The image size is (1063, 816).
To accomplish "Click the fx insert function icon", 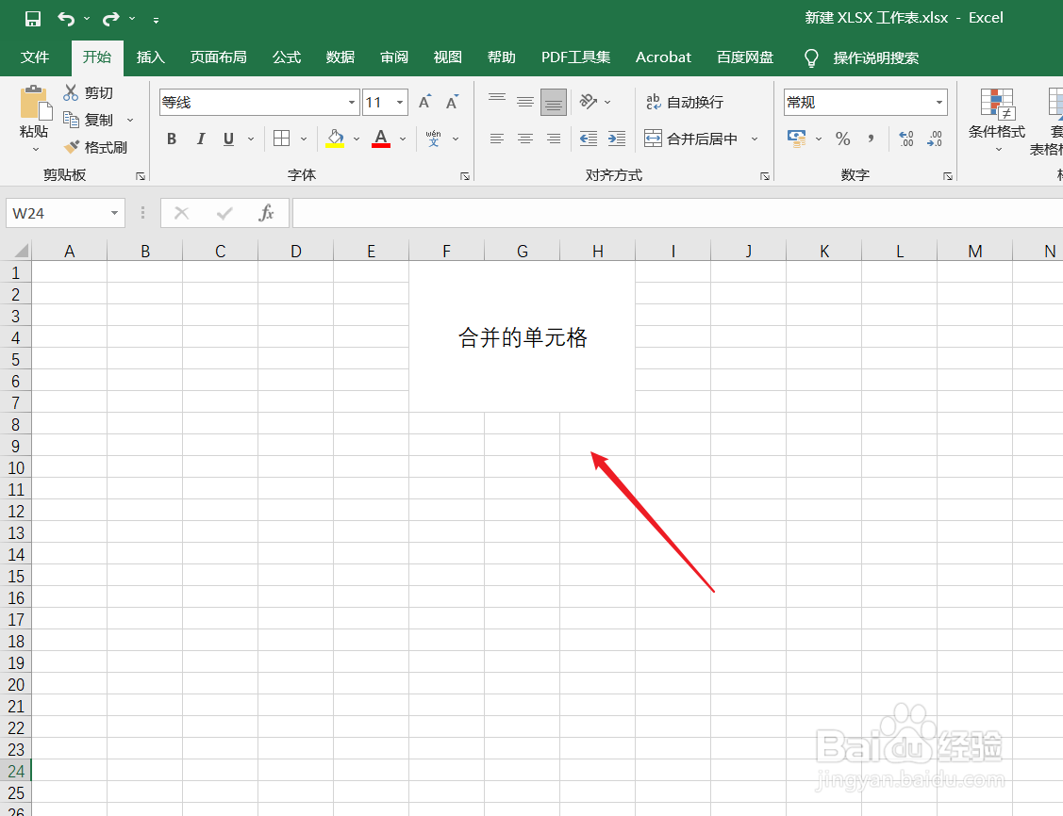I will 266,213.
